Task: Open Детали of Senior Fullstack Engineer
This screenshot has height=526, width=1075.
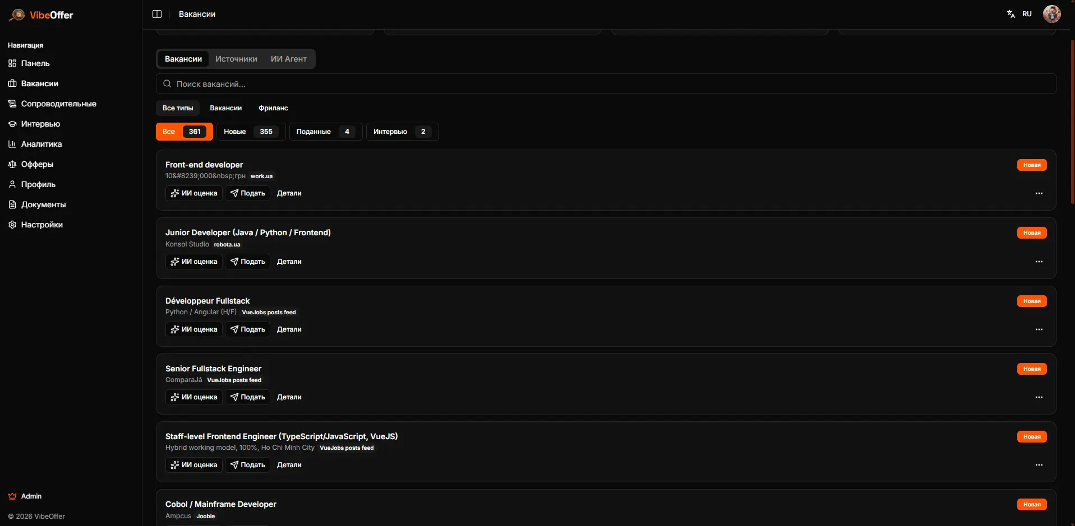Action: pos(289,397)
